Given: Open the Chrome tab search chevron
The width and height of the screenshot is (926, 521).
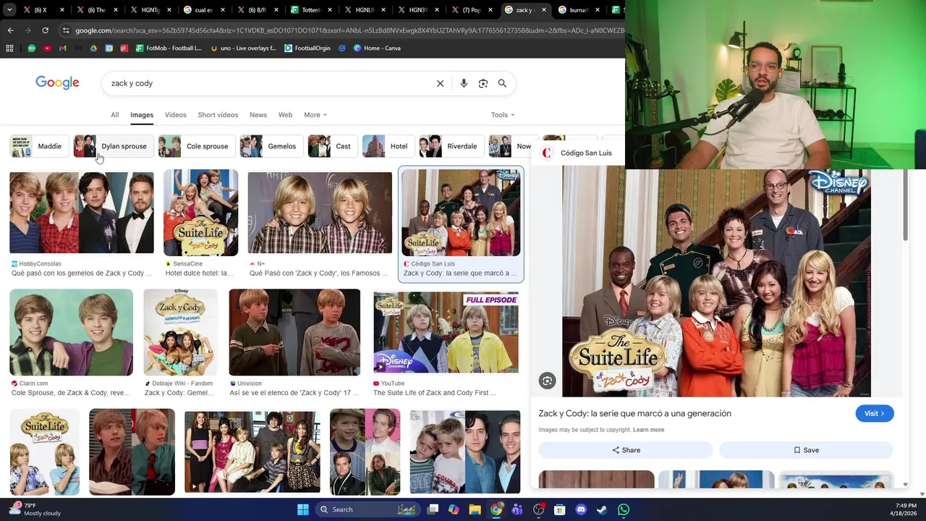Looking at the screenshot, I should point(9,10).
